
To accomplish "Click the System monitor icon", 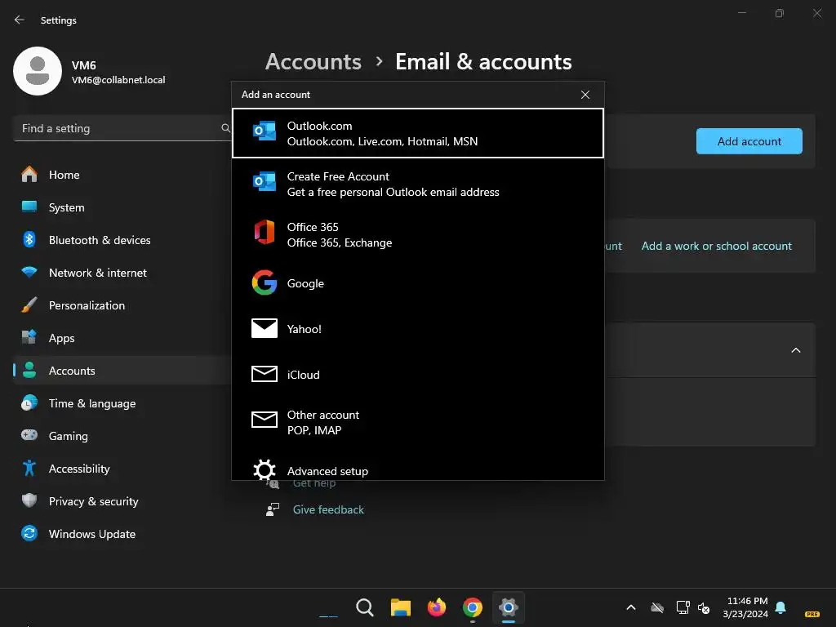I will coord(29,207).
